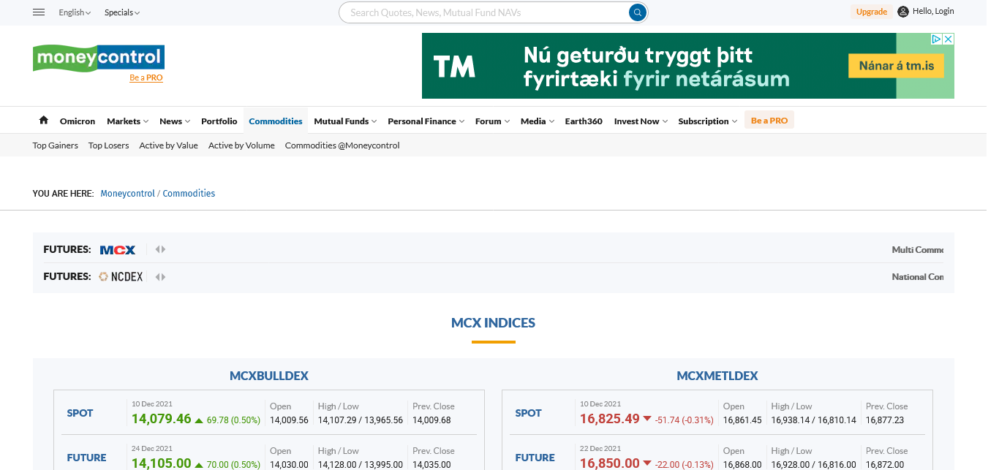This screenshot has height=470, width=999.
Task: Select the Commodities tab
Action: point(276,121)
